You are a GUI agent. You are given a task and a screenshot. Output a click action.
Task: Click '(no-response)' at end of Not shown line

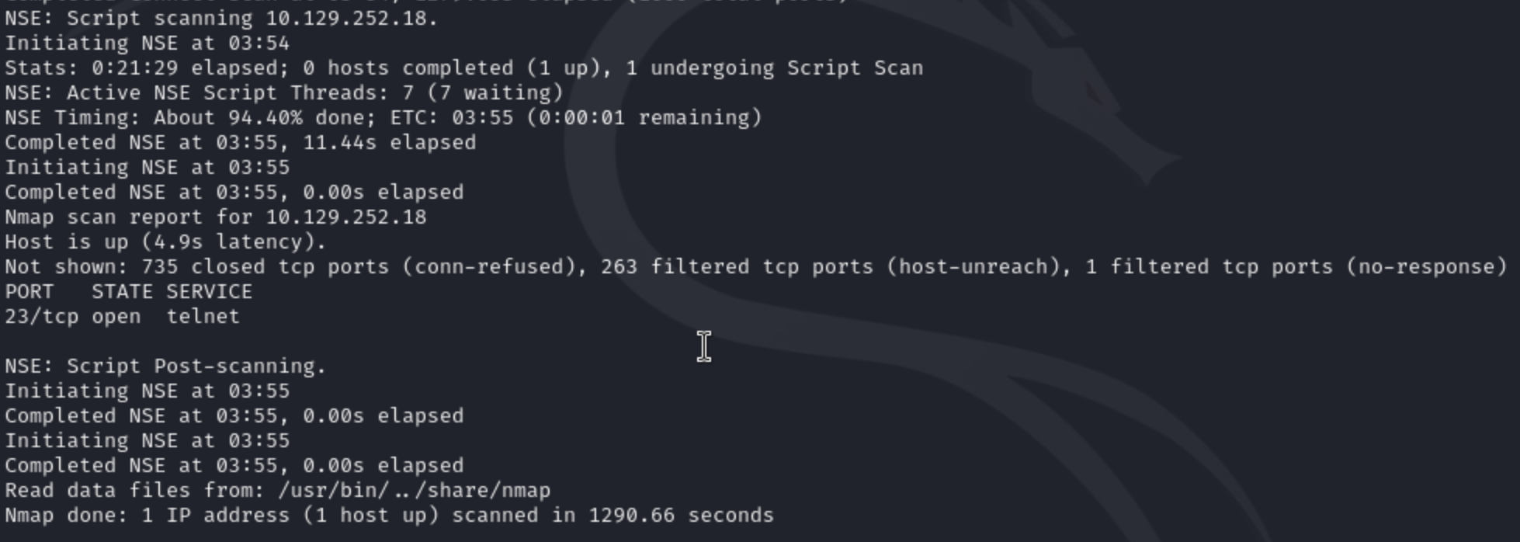point(1427,266)
